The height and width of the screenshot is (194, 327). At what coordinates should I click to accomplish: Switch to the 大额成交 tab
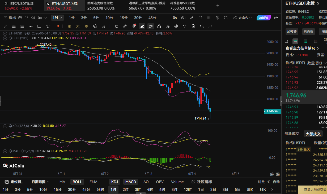click(x=313, y=134)
